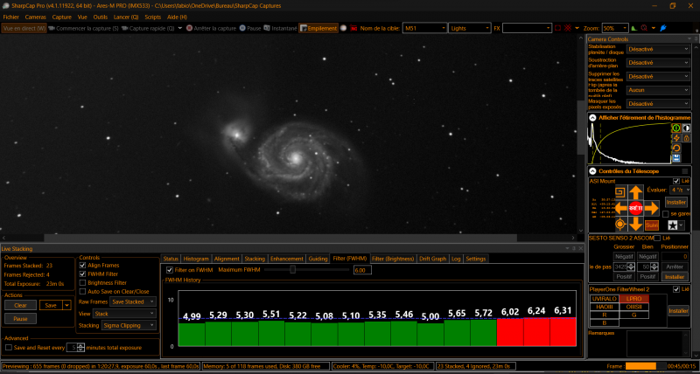Enable the Brightness Filter checkbox
Screen dimensions: 700x374
82,282
